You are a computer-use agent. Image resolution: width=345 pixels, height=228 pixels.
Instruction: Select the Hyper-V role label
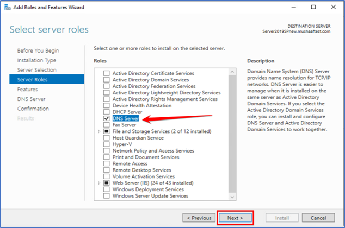122,144
